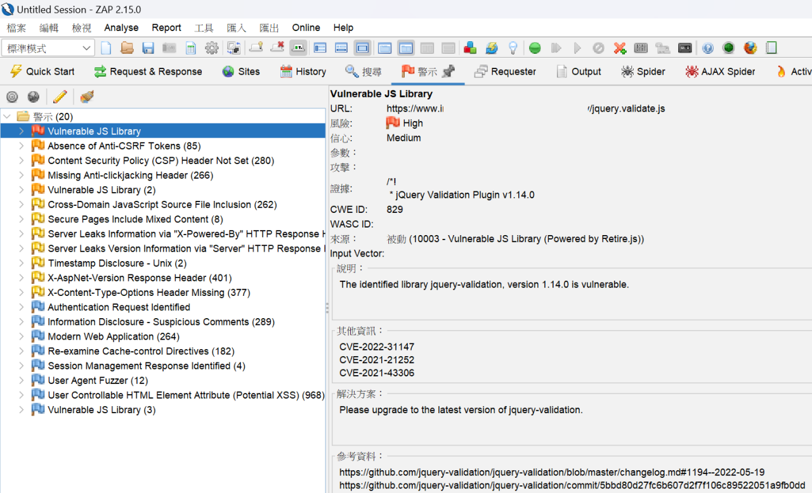Click the gray target icon in alerts panel

pos(12,97)
